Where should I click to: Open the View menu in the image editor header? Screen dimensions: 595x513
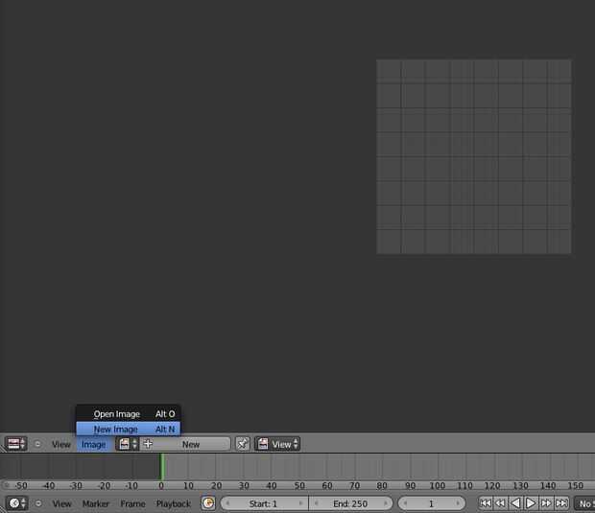coord(61,444)
